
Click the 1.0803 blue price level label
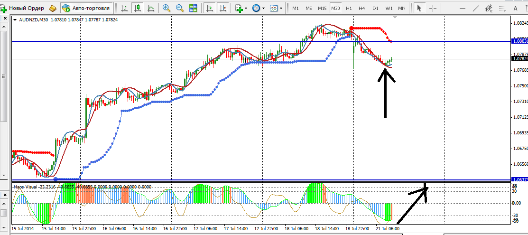pos(519,41)
